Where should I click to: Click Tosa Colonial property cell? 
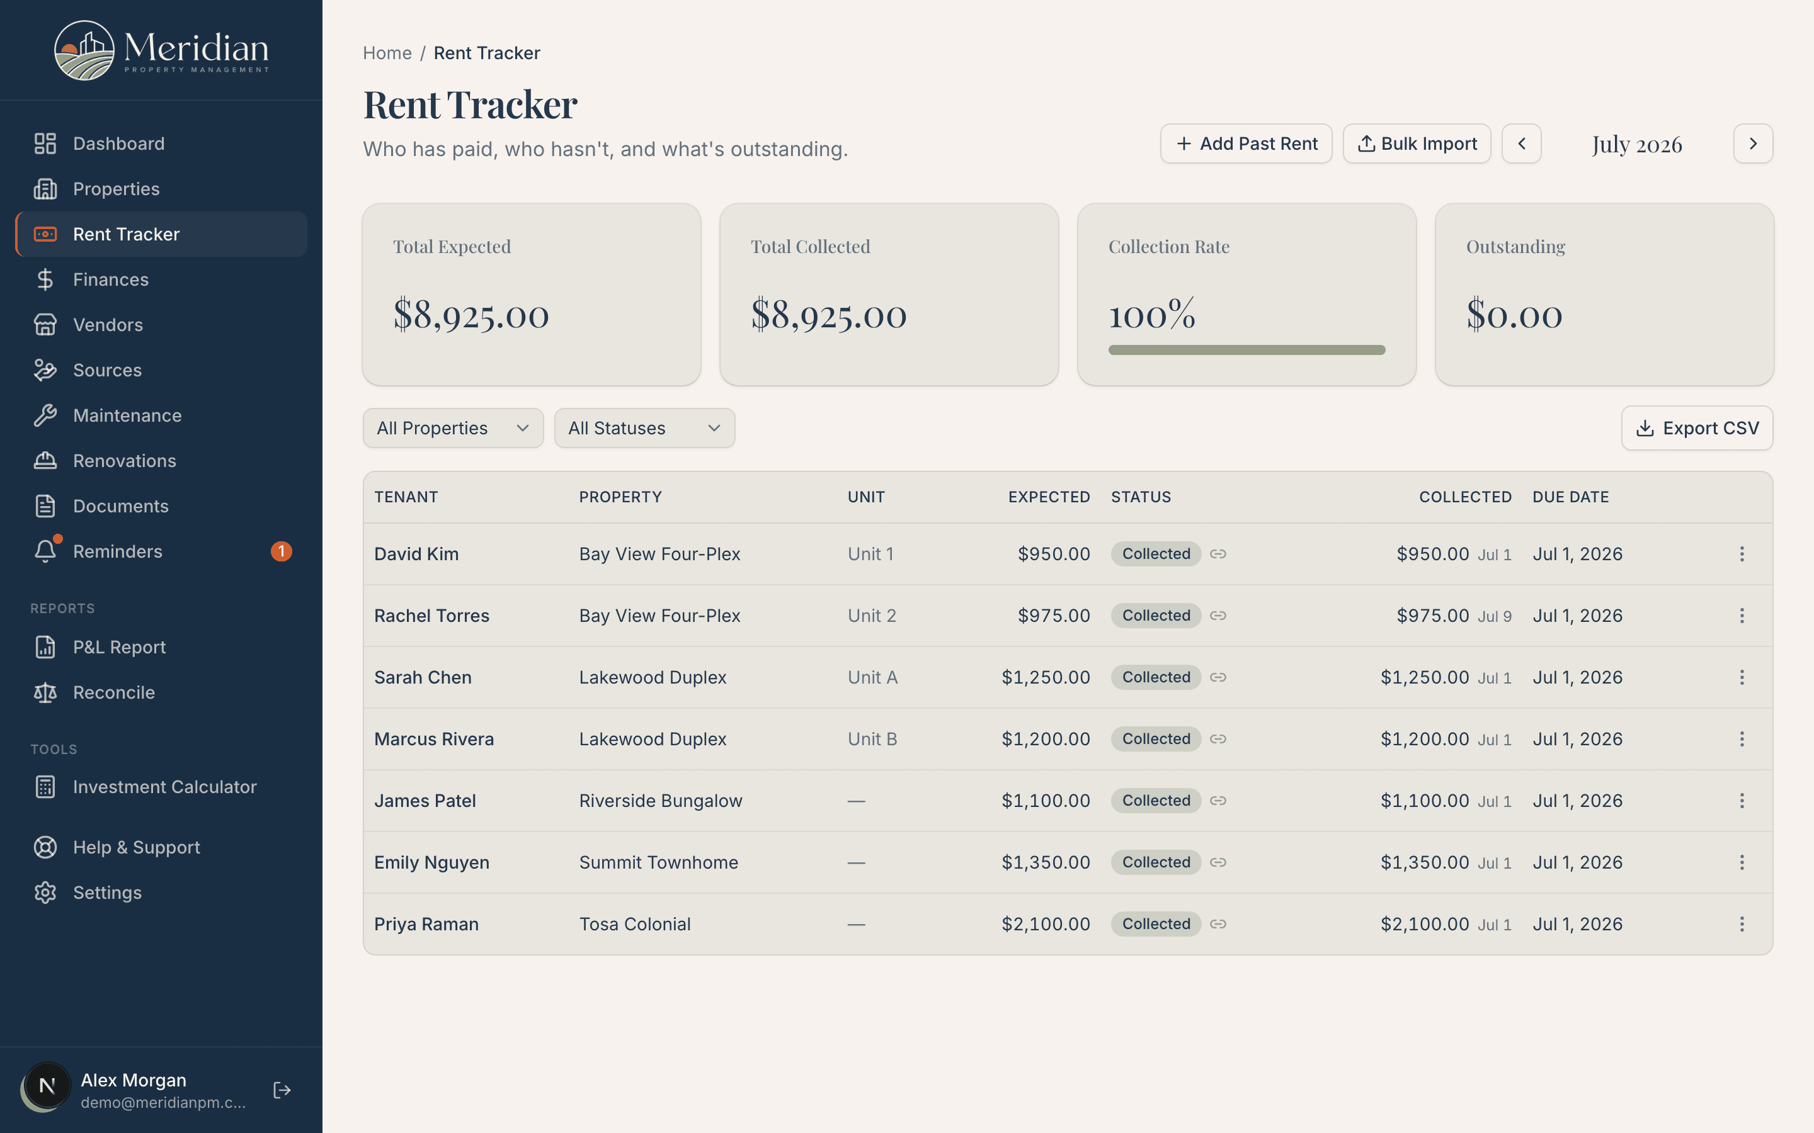tap(635, 924)
